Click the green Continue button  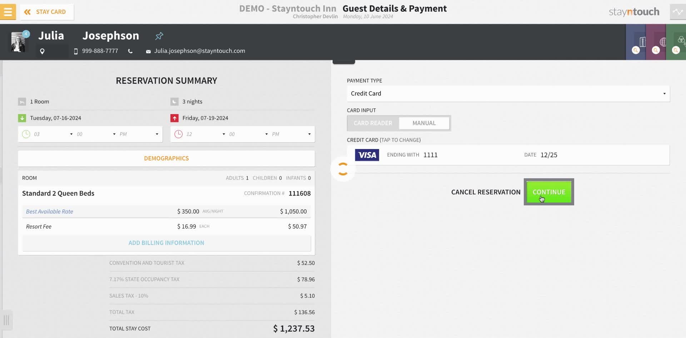(549, 192)
